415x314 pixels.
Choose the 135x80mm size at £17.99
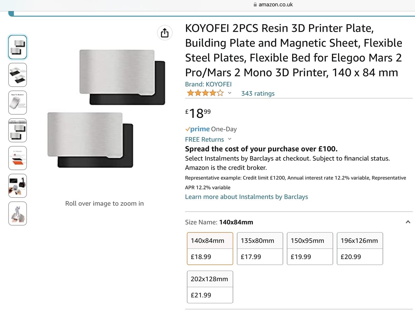260,249
